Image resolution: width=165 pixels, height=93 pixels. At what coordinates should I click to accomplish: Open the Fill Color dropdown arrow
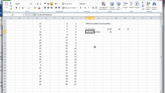click(x=37, y=8)
